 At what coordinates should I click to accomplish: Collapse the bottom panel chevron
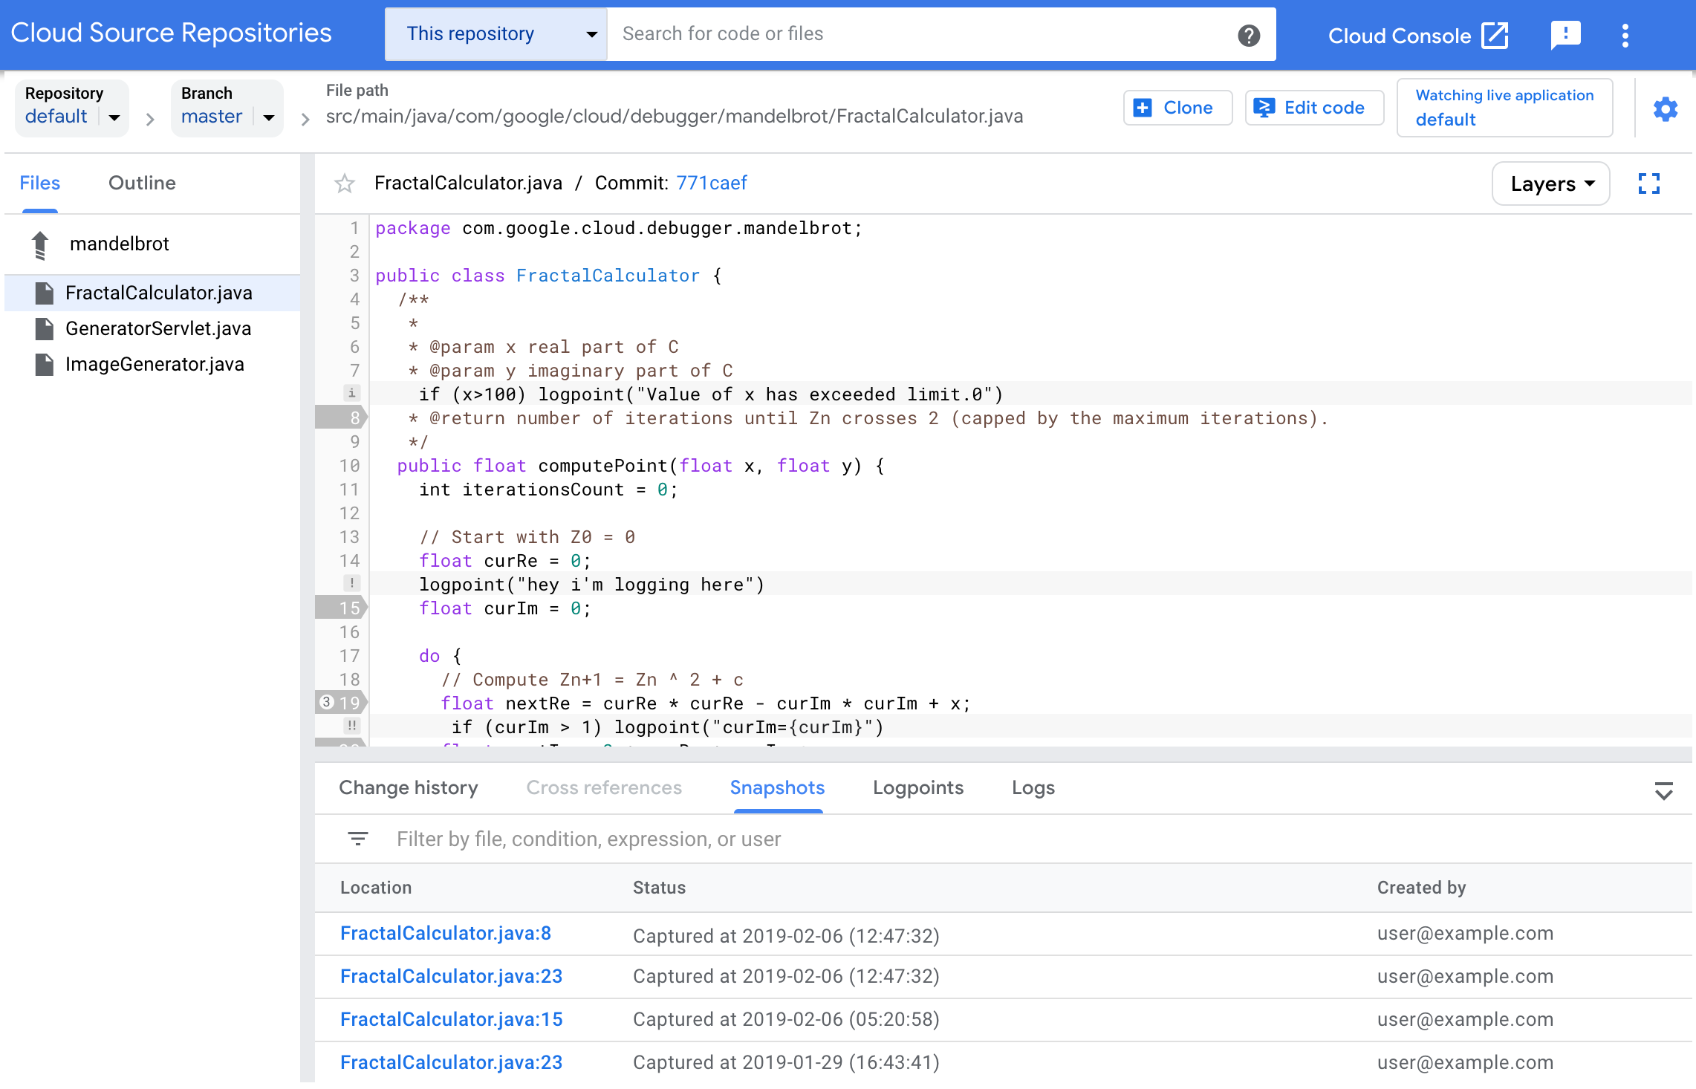pyautogui.click(x=1664, y=790)
